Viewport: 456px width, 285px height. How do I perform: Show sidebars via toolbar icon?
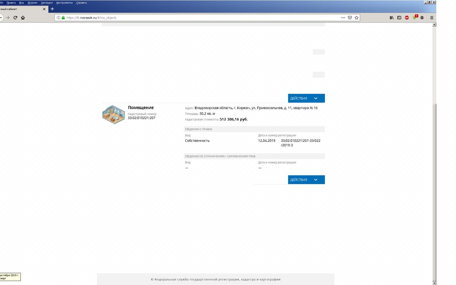pos(399,17)
